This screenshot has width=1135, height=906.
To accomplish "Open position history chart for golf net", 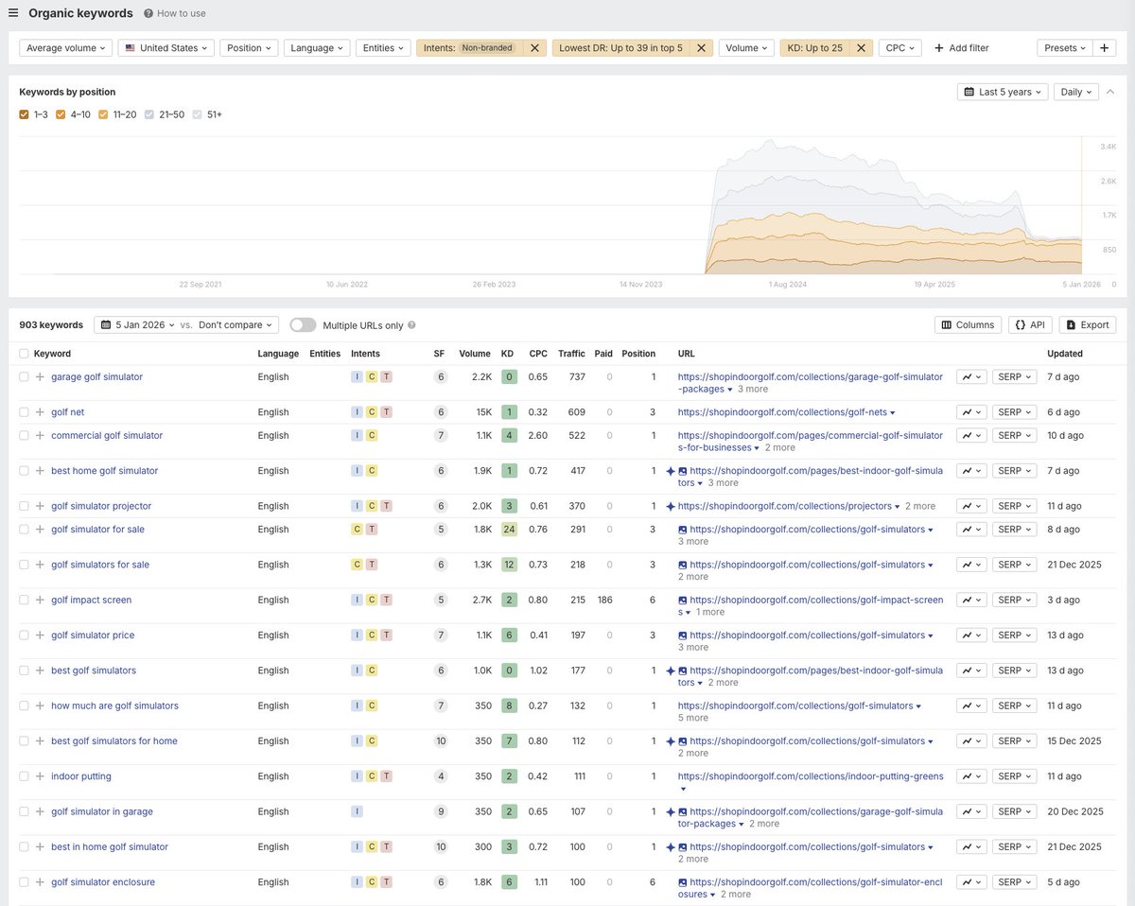I will (x=971, y=412).
